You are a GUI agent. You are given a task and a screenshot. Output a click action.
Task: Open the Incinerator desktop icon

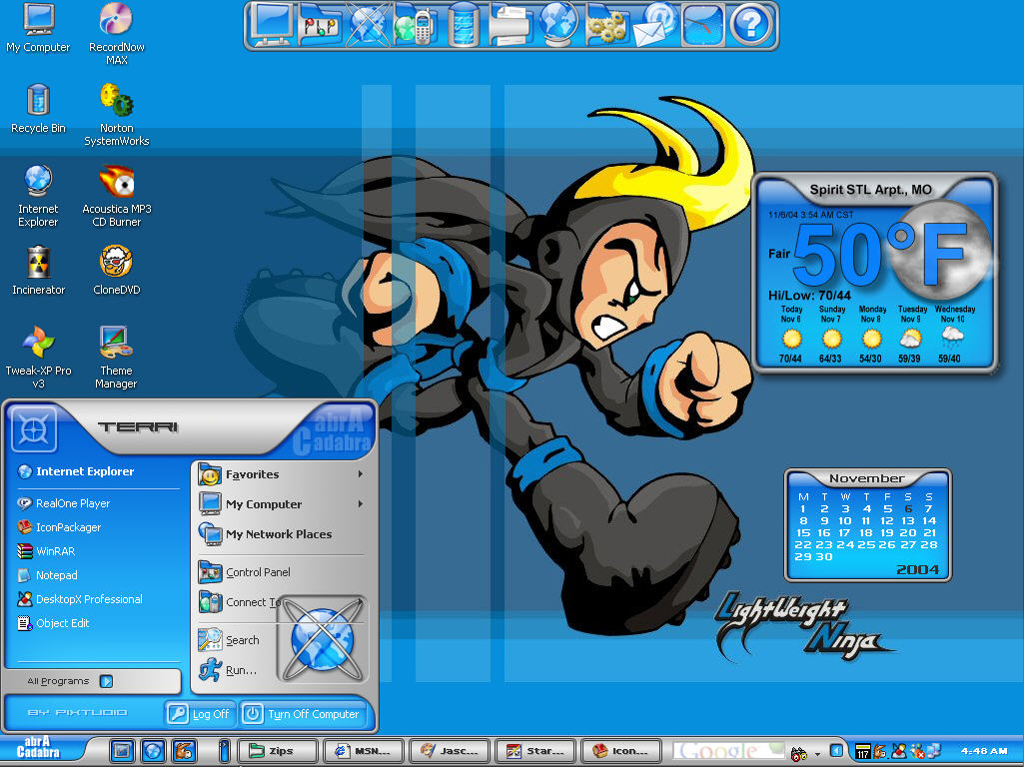click(39, 271)
